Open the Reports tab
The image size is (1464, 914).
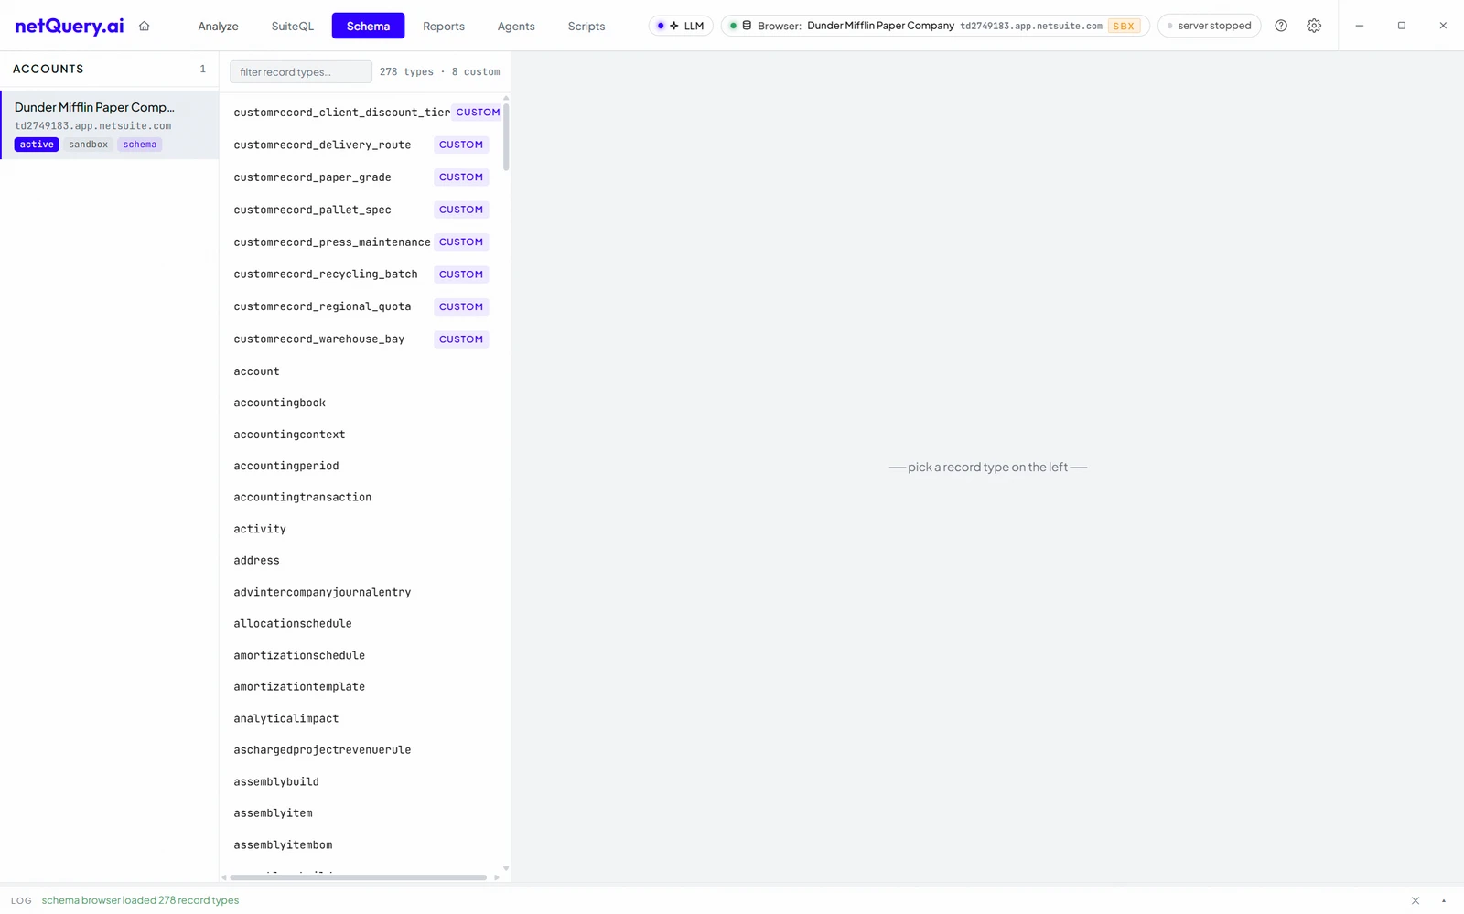[444, 26]
